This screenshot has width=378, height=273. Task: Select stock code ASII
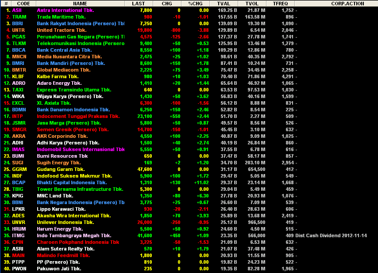click(17, 10)
